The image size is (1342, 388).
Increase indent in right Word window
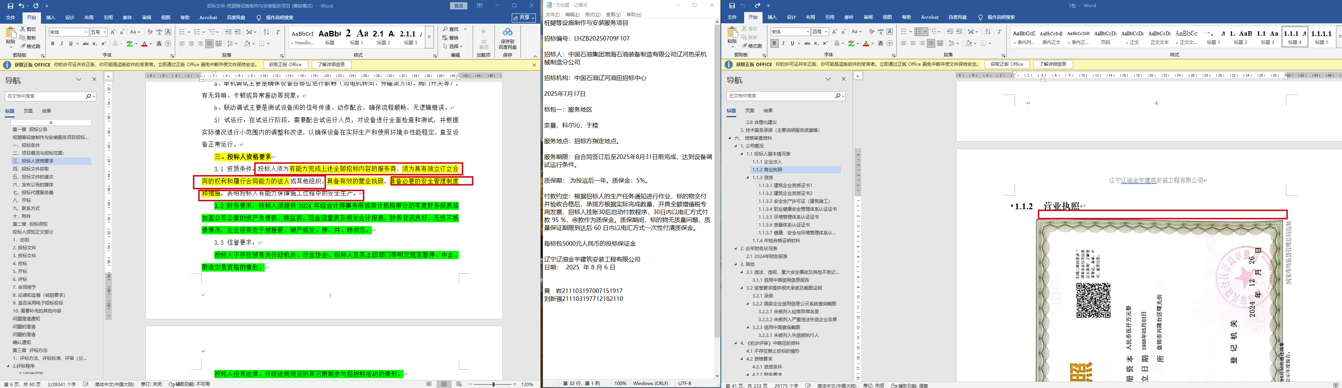click(959, 32)
